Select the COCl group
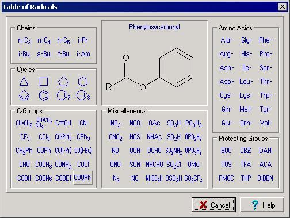Image resolution: width=290 pixels, height=218 pixels. click(x=83, y=165)
